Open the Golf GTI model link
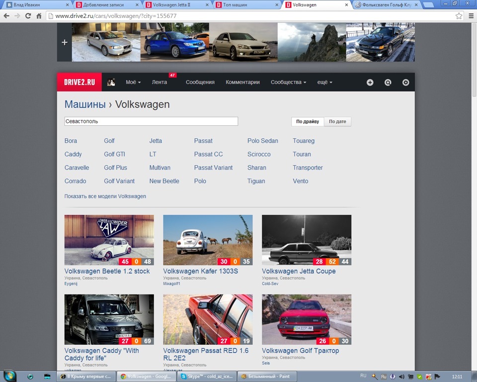Viewport: 477px width, 382px height. coord(114,154)
